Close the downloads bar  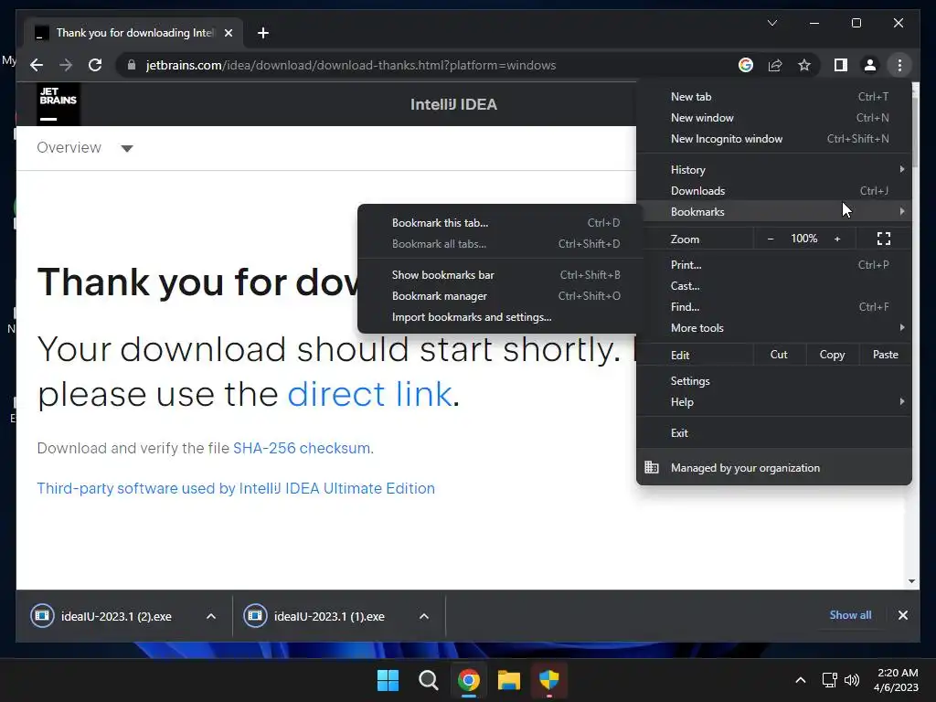[902, 615]
